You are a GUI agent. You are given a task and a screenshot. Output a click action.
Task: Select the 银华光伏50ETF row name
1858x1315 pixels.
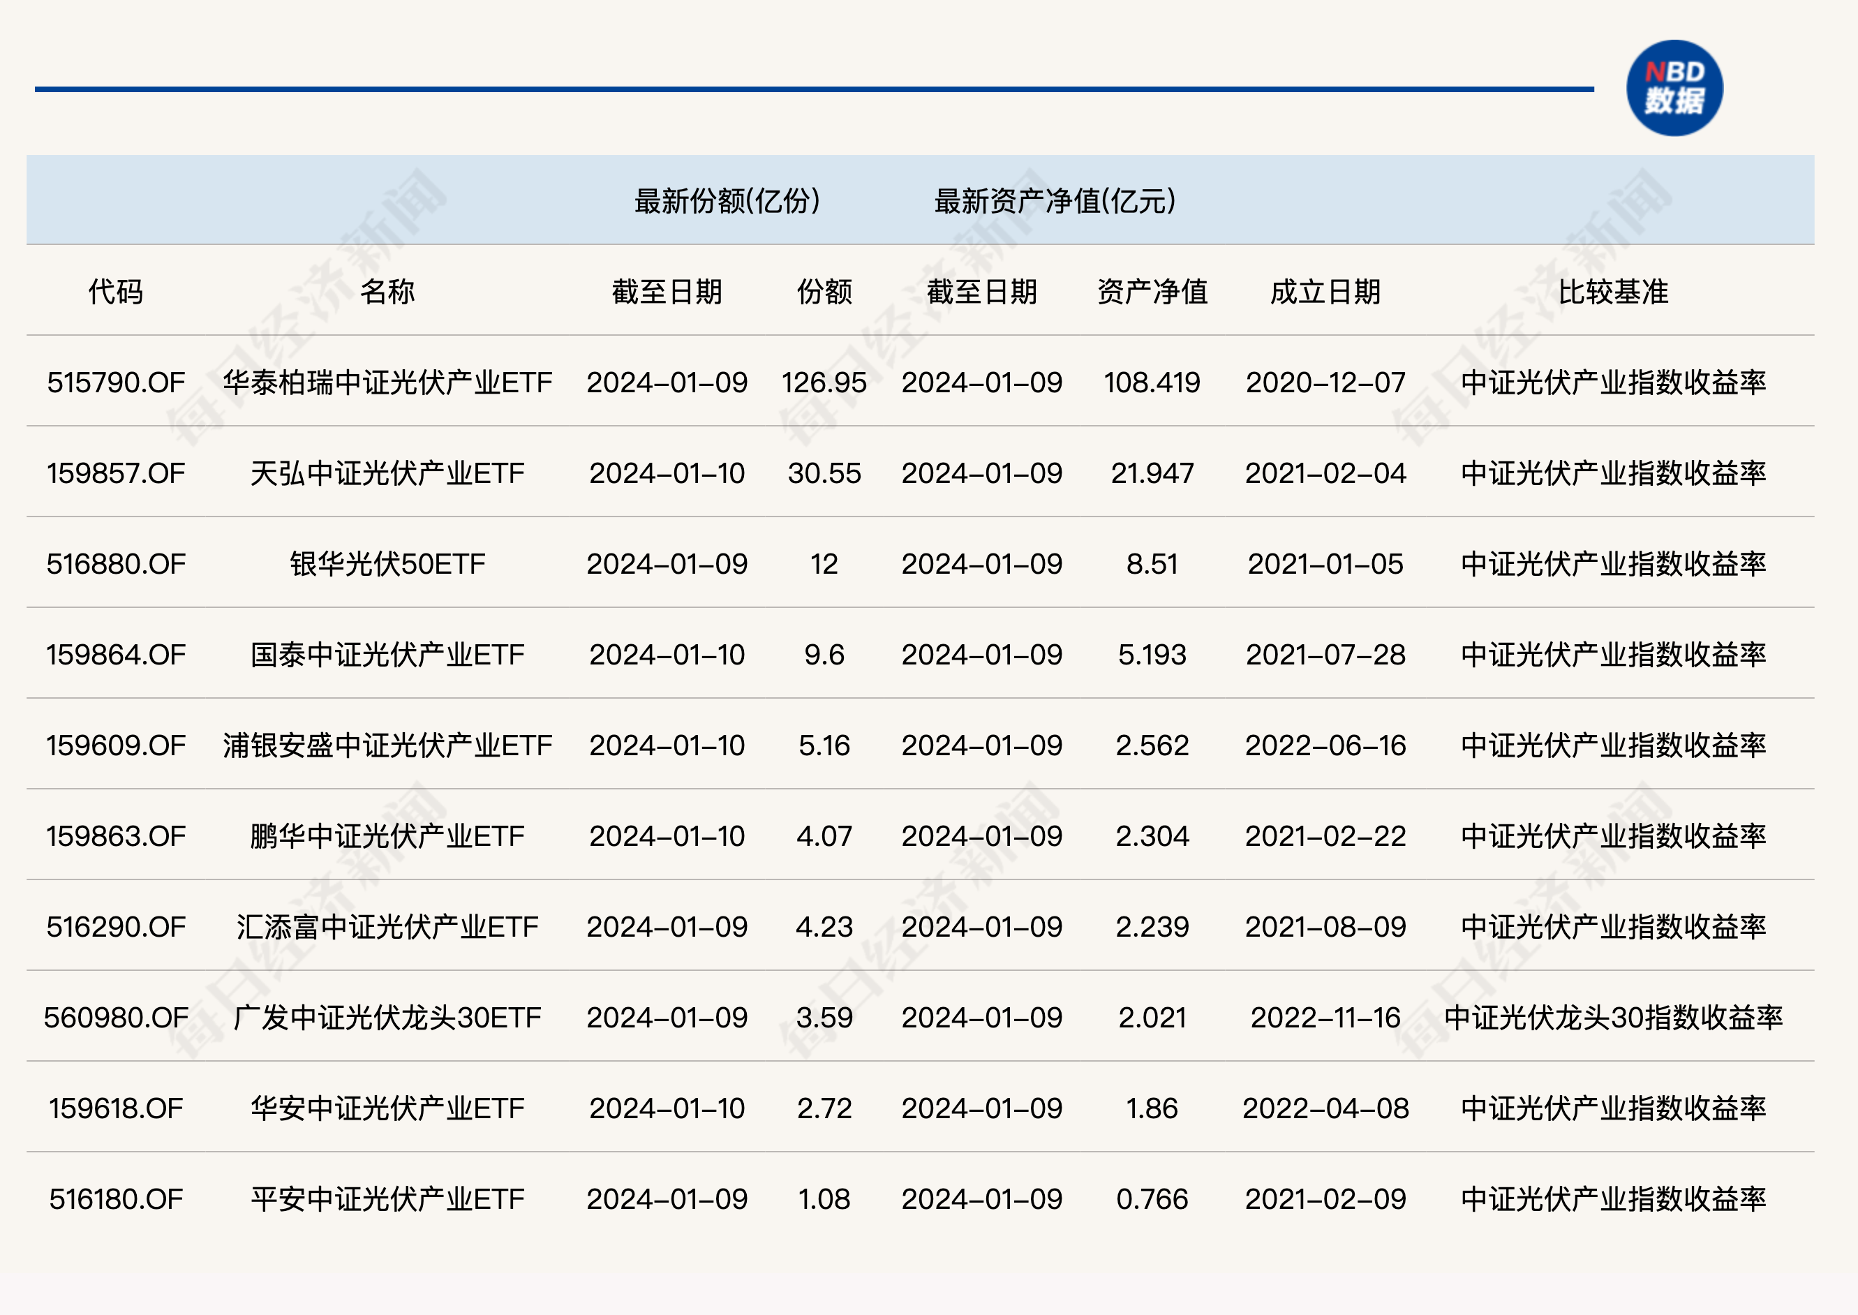pyautogui.click(x=387, y=563)
